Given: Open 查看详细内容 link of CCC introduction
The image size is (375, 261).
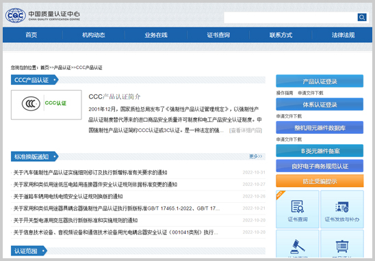Looking at the screenshot, I should pos(246,130).
